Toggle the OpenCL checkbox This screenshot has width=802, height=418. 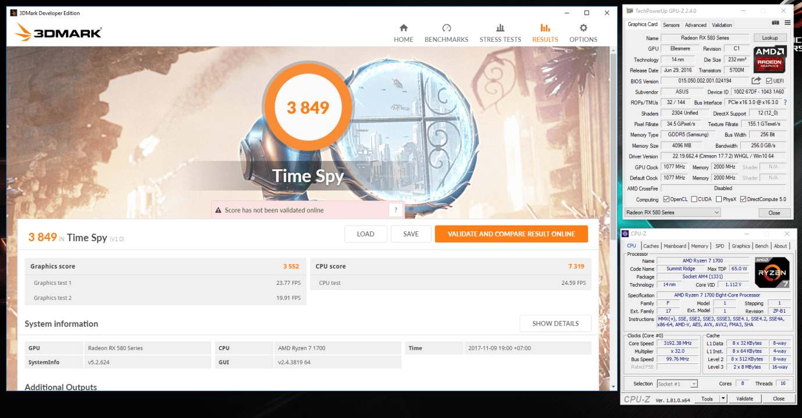pyautogui.click(x=666, y=199)
